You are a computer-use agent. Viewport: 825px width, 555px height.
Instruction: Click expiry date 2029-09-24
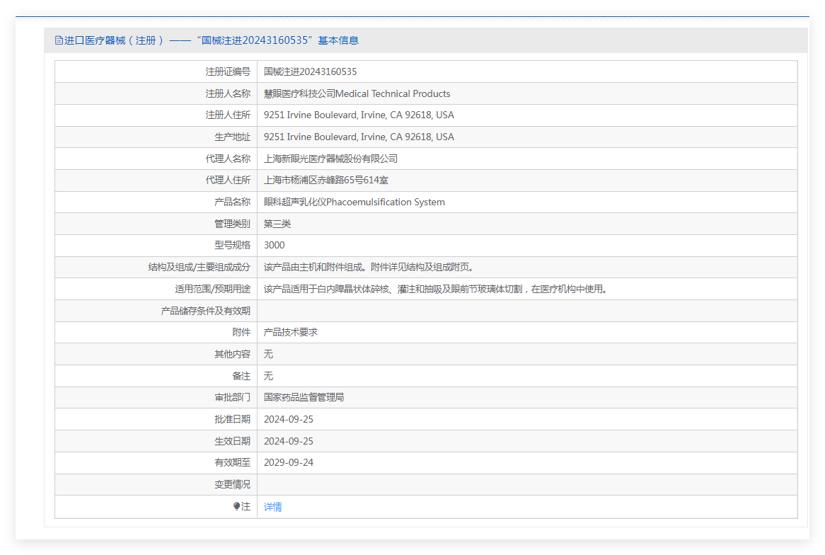(x=289, y=462)
